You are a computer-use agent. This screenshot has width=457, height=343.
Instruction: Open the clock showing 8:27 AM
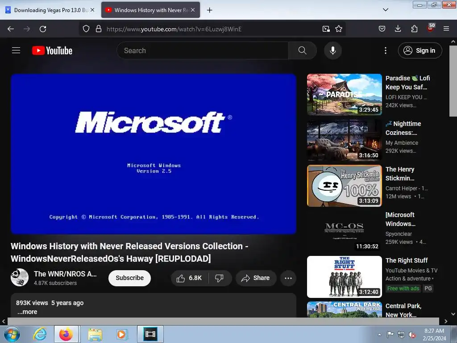point(434,335)
